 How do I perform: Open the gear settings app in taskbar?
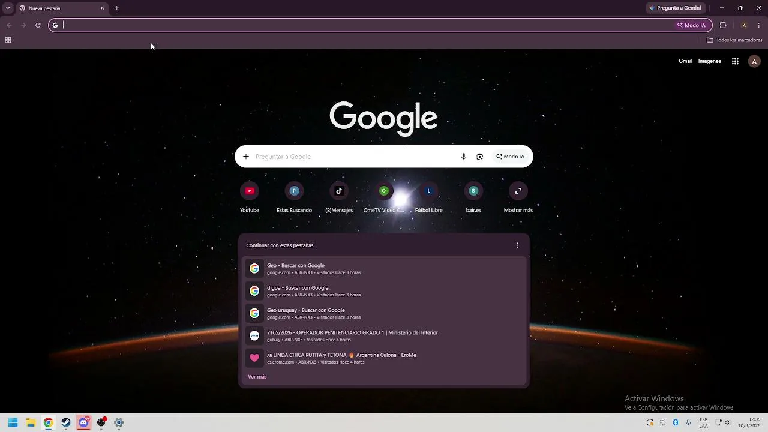[x=119, y=422]
